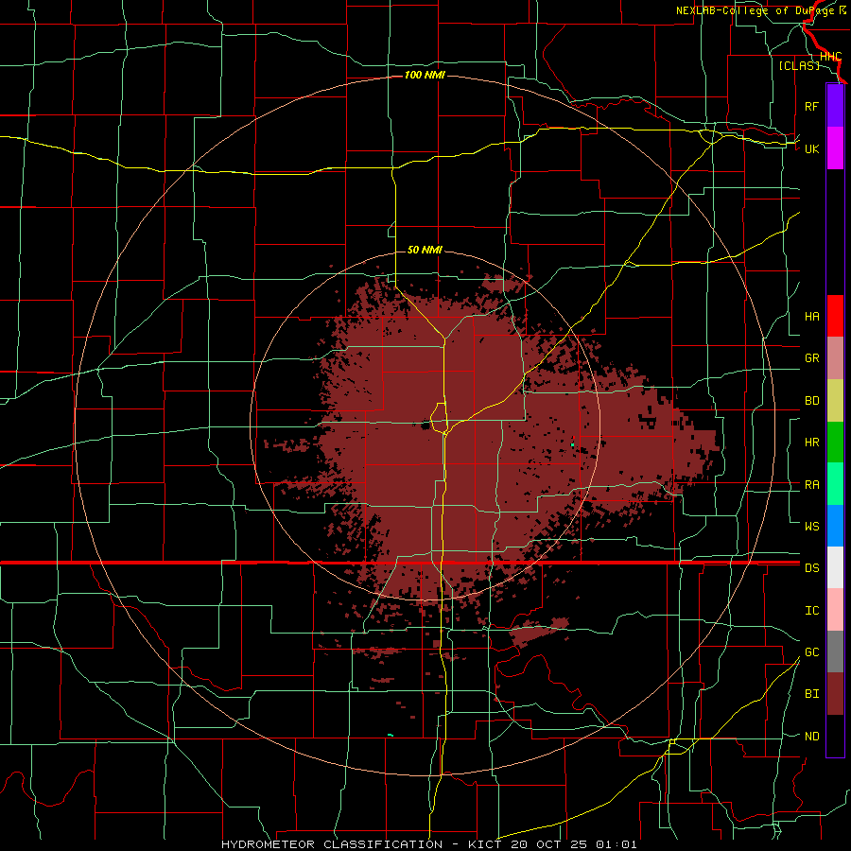The height and width of the screenshot is (851, 851).
Task: Click the WS legend label
Action: 811,527
